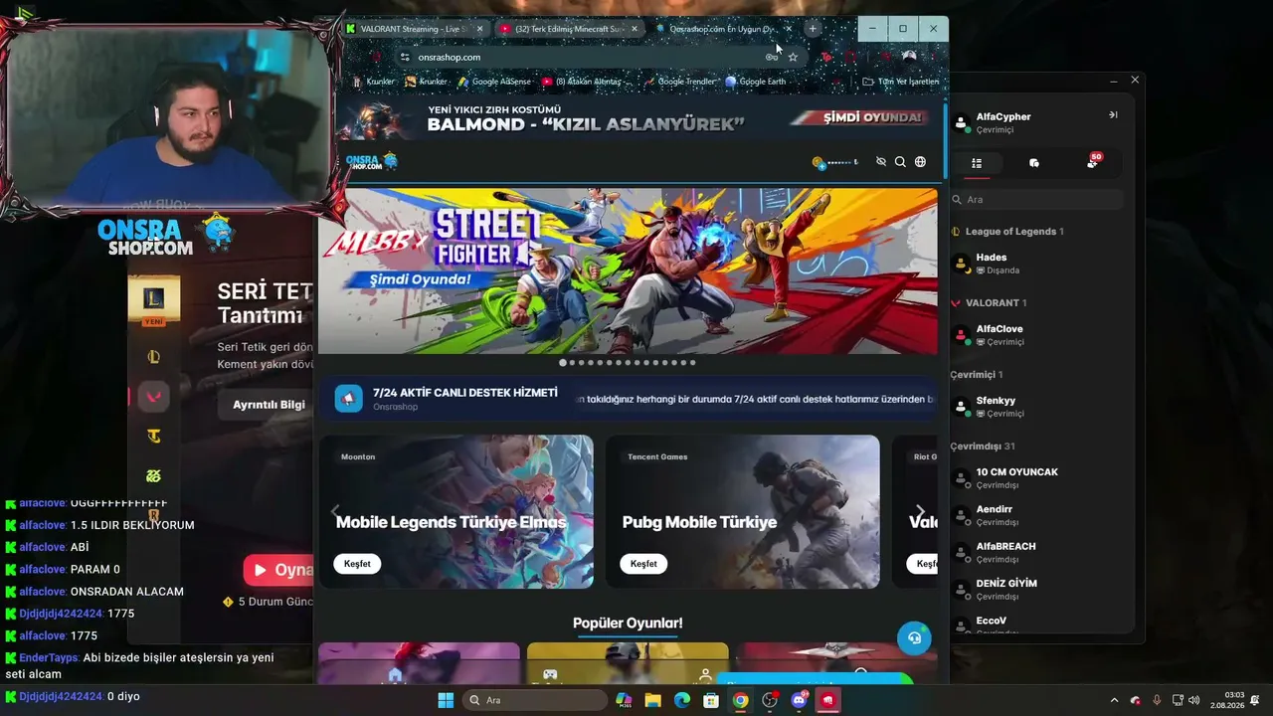1273x716 pixels.
Task: Open friend requests with 50 badge
Action: coord(1093,161)
